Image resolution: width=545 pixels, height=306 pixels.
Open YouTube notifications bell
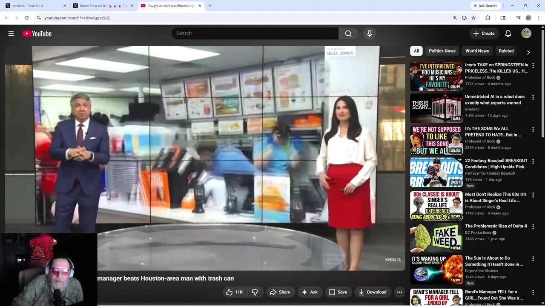pyautogui.click(x=508, y=34)
